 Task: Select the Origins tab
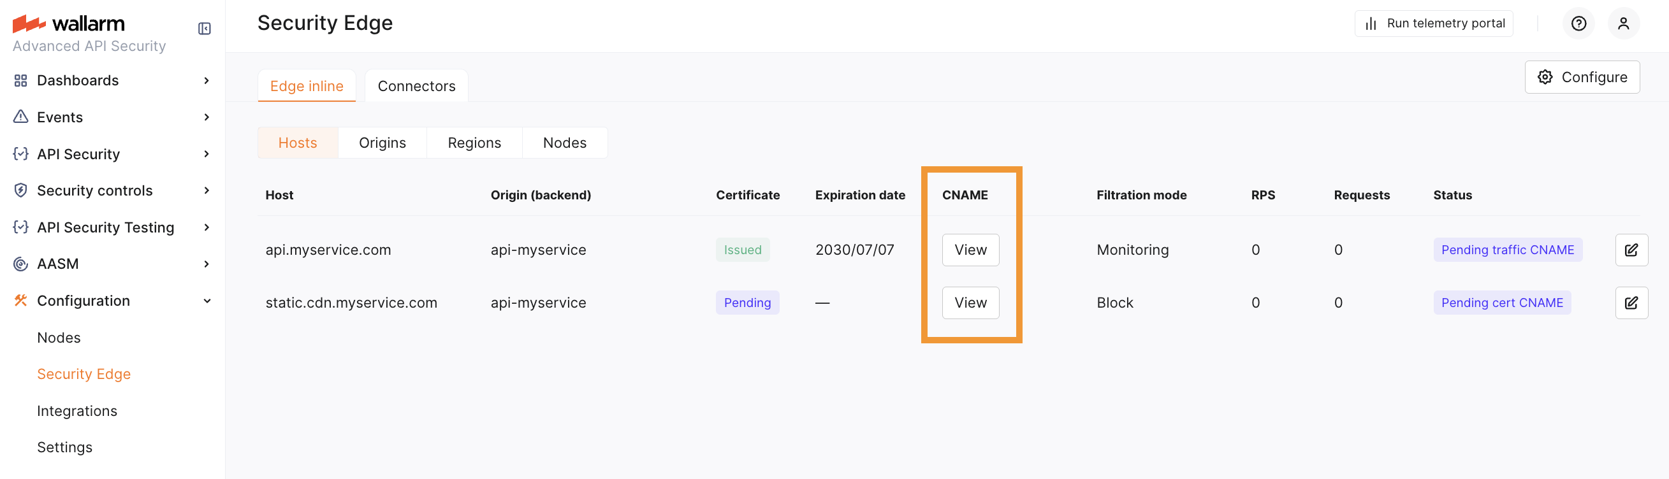(383, 143)
